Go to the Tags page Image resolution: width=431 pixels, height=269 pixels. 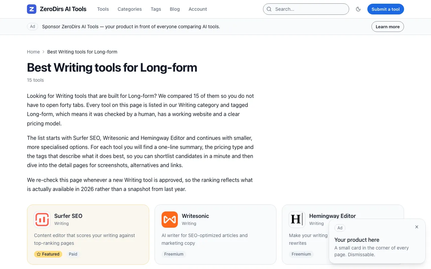[x=156, y=9]
